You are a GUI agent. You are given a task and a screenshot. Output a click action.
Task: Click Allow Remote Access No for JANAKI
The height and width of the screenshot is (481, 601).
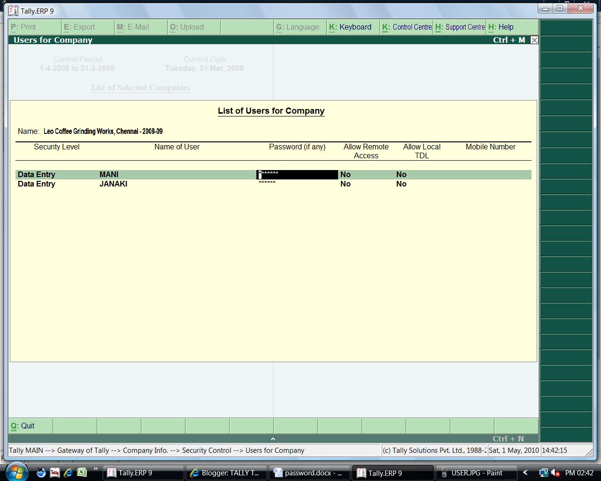[346, 184]
